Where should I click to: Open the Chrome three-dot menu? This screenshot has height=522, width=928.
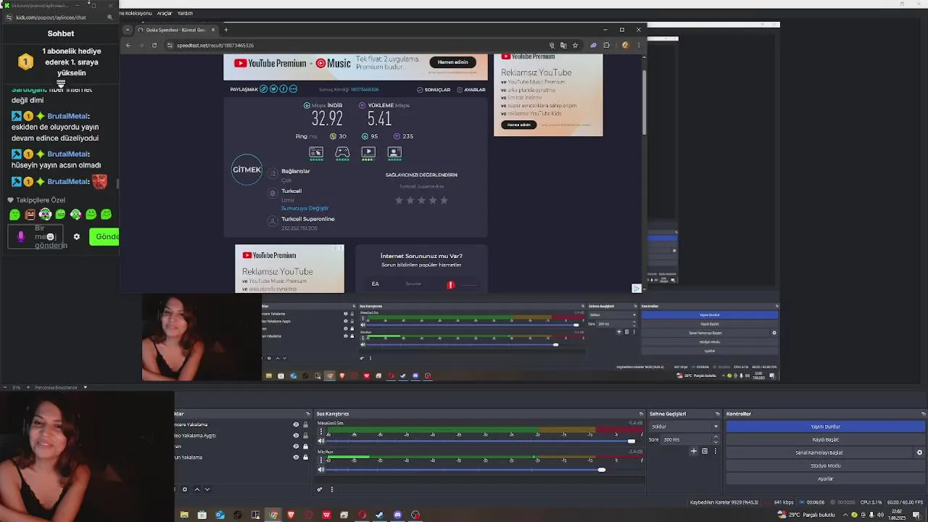[x=639, y=45]
